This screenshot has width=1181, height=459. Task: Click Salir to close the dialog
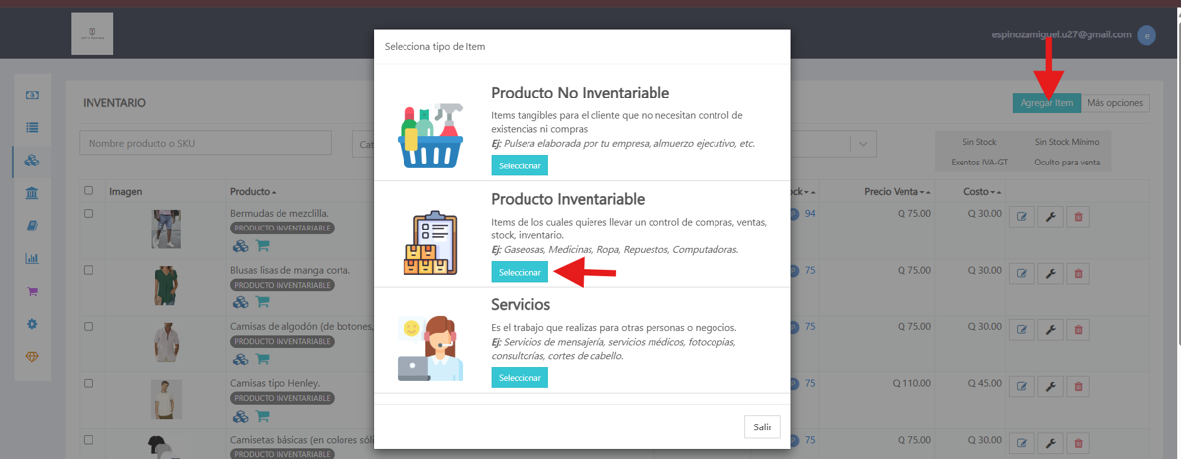tap(763, 426)
